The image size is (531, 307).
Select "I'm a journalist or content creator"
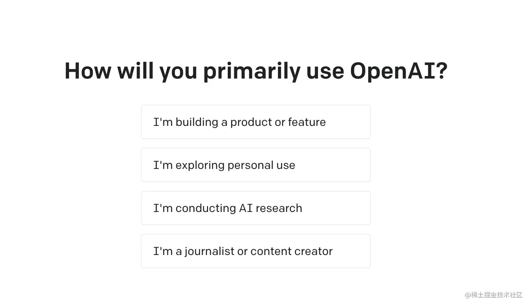pos(255,251)
